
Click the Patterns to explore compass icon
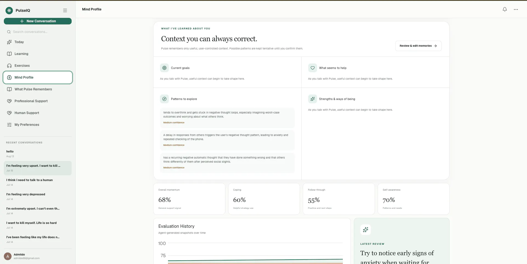164,99
